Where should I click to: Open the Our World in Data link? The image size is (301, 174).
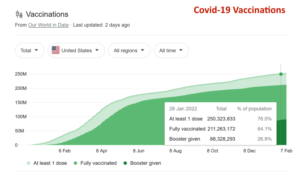tap(49, 25)
